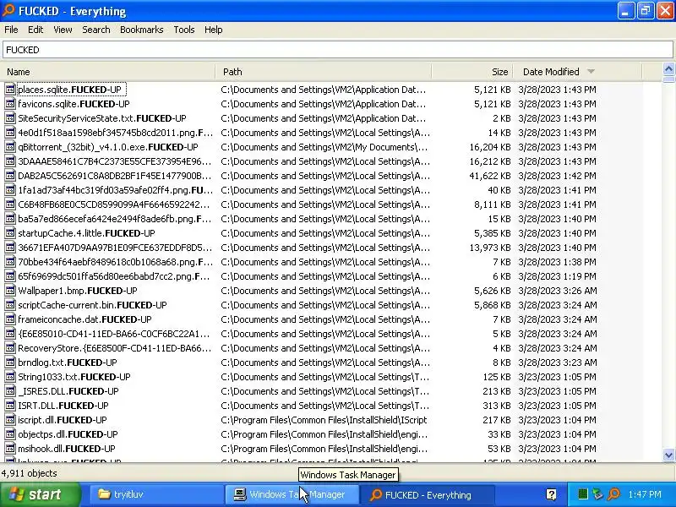Select file icon of favicons.sqlite row

pos(10,104)
